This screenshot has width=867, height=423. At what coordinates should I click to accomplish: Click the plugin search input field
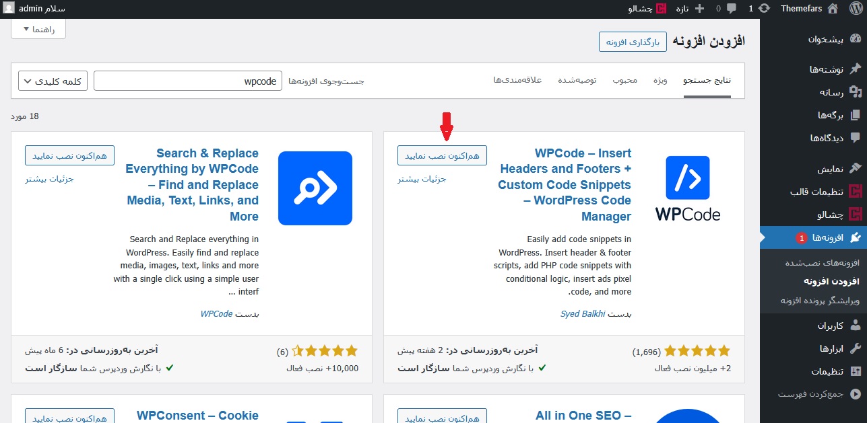coord(188,81)
